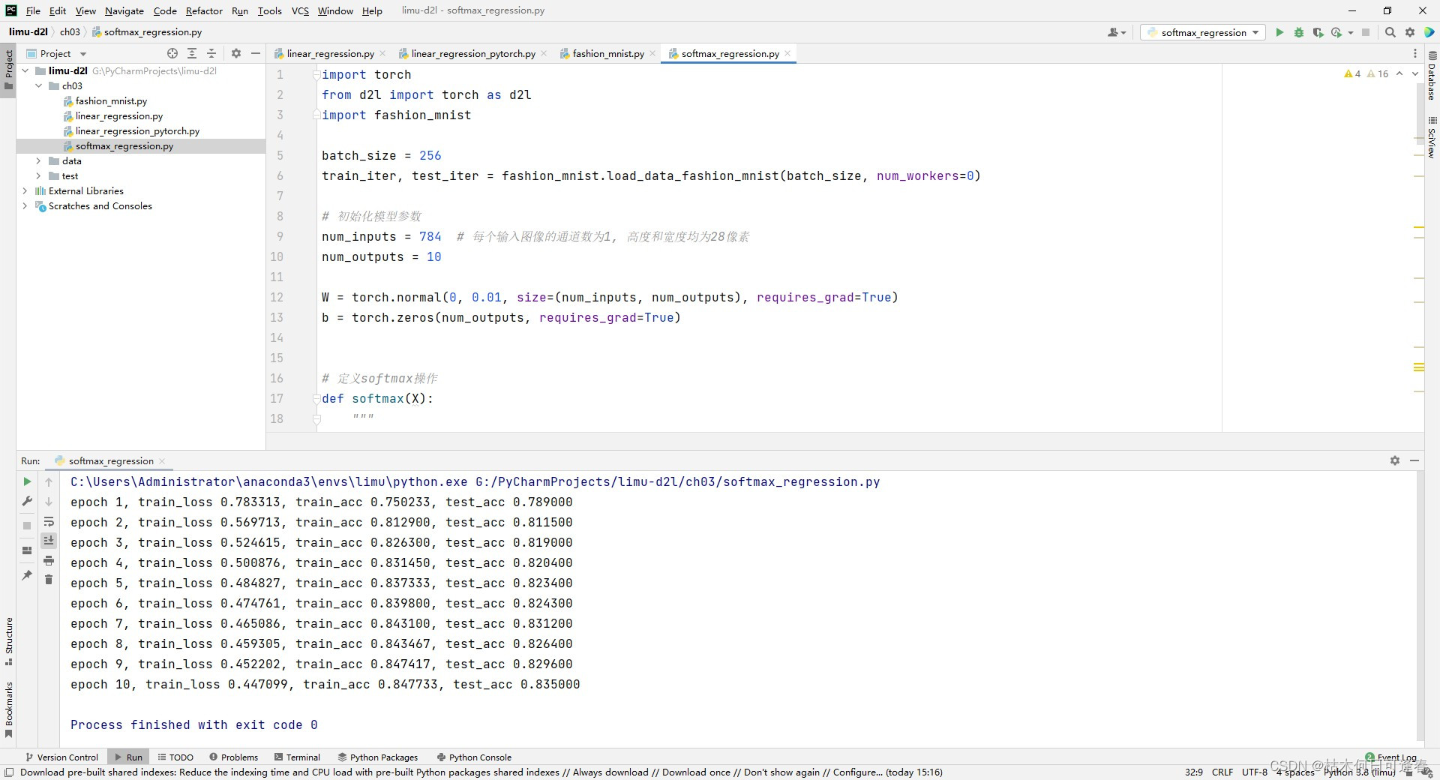Click the Stop process icon in top toolbar
The width and height of the screenshot is (1440, 780).
point(1366,32)
